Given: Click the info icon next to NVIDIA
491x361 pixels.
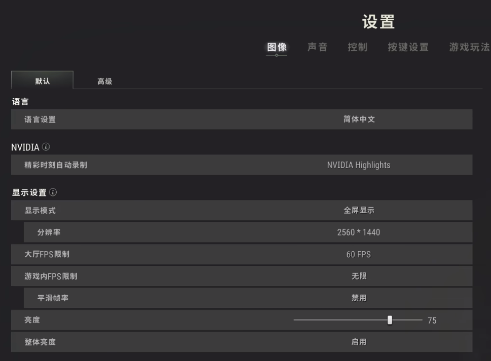Looking at the screenshot, I should tap(46, 147).
